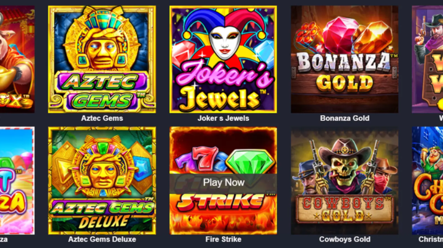This screenshot has height=248, width=443.
Task: Click Play Now on Fire Strike
Action: [x=224, y=183]
